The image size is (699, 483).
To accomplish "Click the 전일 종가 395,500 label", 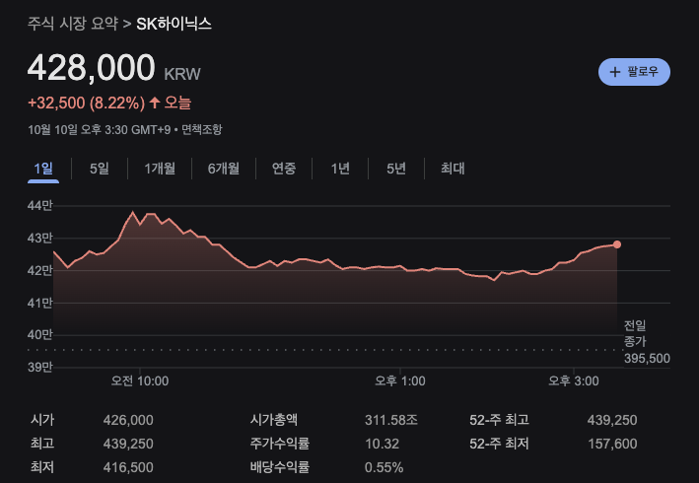I will point(646,342).
